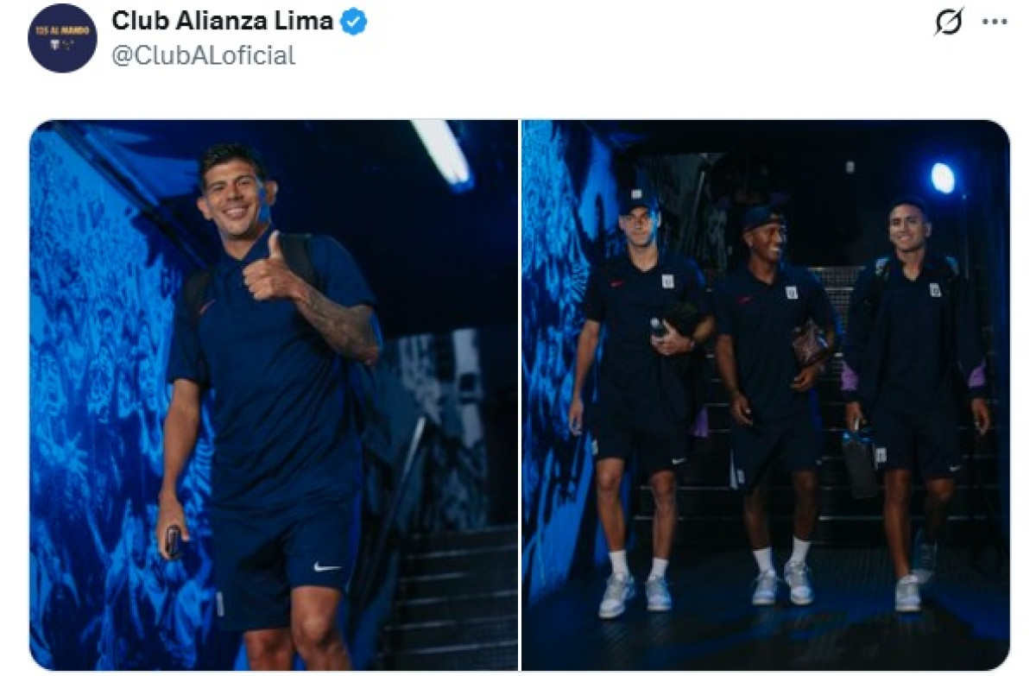The width and height of the screenshot is (1036, 676).
Task: Open the three-dot more options menu
Action: (x=995, y=22)
